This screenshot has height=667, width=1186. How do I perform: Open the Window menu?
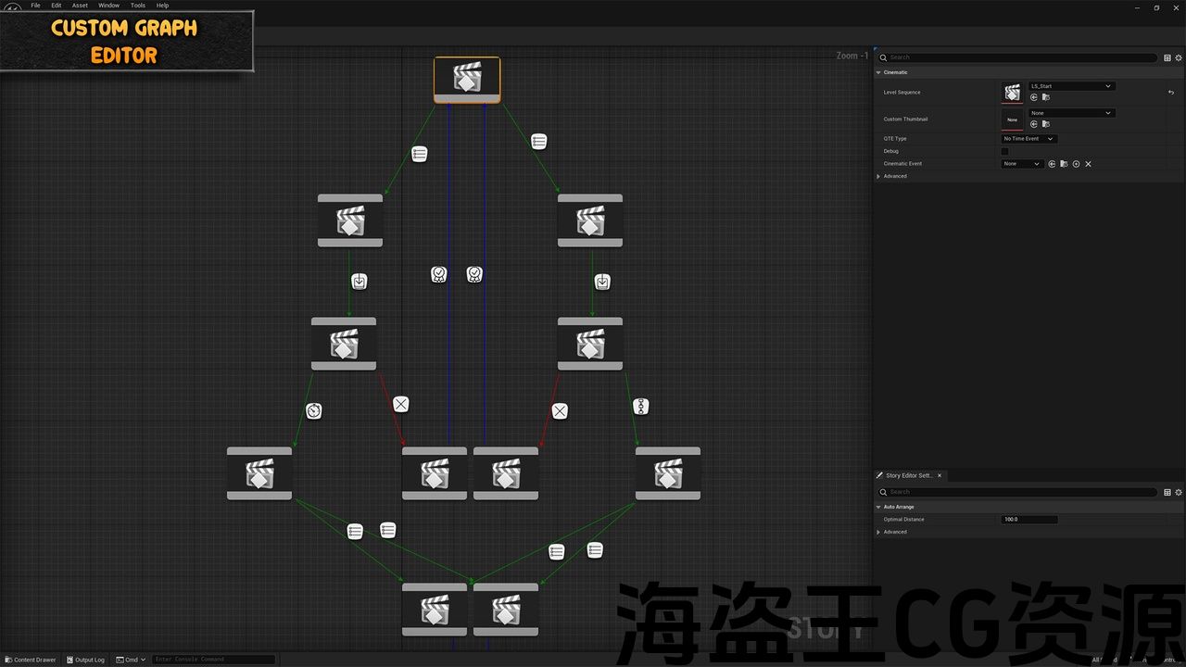(x=108, y=6)
